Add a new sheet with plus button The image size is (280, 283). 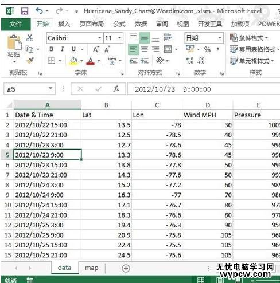pos(126,268)
